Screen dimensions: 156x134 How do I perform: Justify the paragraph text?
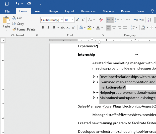125,27
